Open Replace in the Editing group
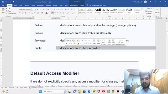Screen dimensions: 168x94 point(149,11)
